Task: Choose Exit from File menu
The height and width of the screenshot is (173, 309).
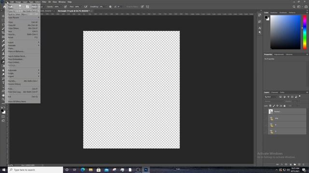Action: point(23,97)
